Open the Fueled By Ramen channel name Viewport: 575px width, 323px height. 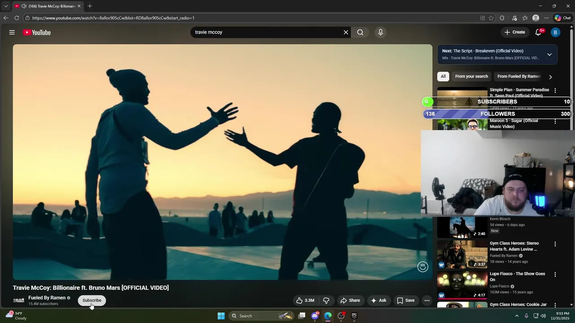[x=47, y=298]
